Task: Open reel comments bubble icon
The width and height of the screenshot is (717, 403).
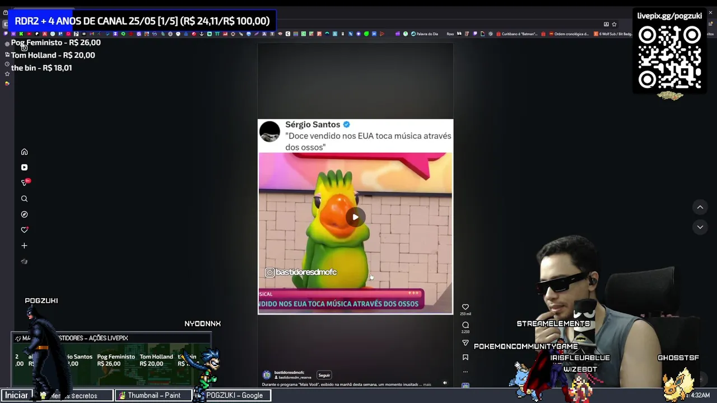Action: (x=465, y=325)
